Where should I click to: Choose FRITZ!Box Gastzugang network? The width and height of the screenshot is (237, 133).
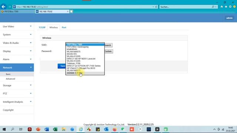(85, 47)
